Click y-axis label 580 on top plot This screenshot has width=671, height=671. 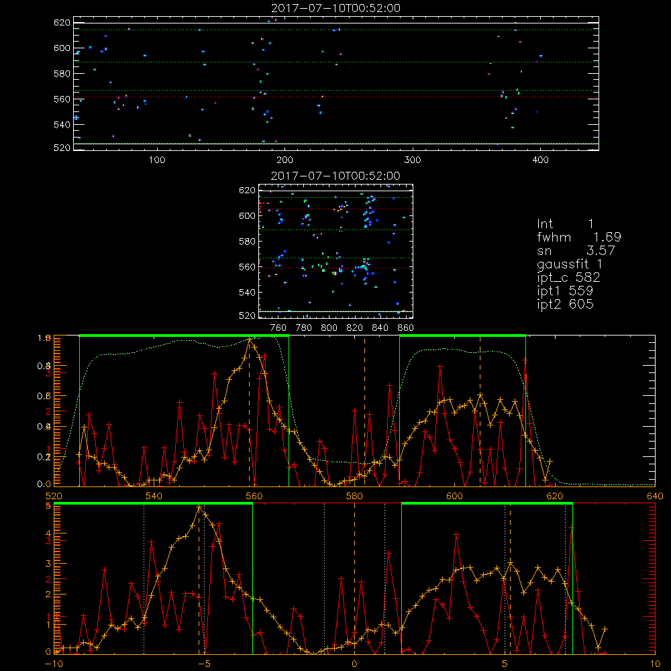(62, 74)
